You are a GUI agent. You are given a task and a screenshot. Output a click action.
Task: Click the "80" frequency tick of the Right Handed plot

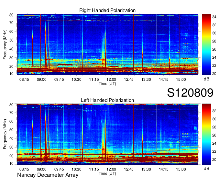click(12, 15)
